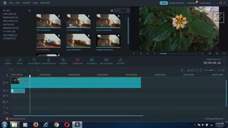Mute the music track

(7, 113)
